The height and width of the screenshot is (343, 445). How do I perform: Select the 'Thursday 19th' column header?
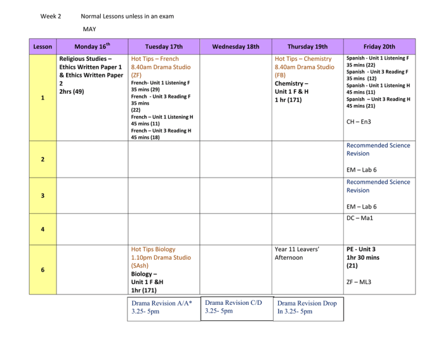pyautogui.click(x=307, y=47)
